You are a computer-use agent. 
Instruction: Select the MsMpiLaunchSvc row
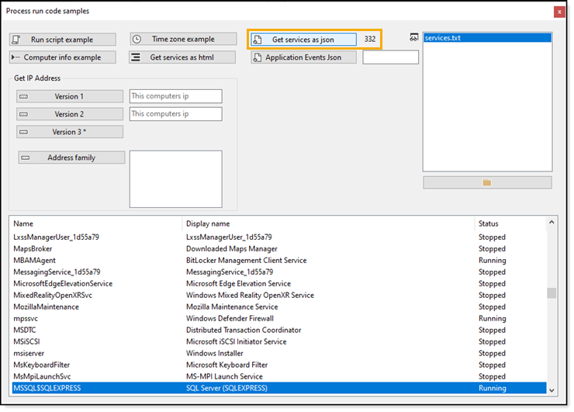[x=279, y=376]
